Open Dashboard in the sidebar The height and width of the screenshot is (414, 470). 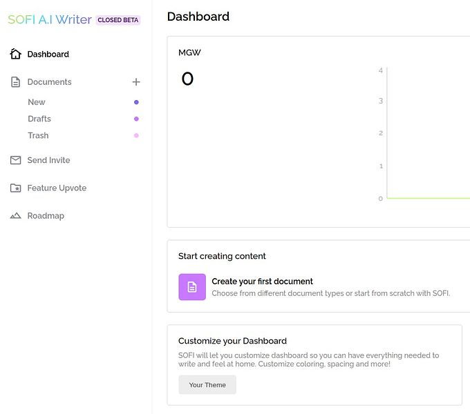(48, 54)
